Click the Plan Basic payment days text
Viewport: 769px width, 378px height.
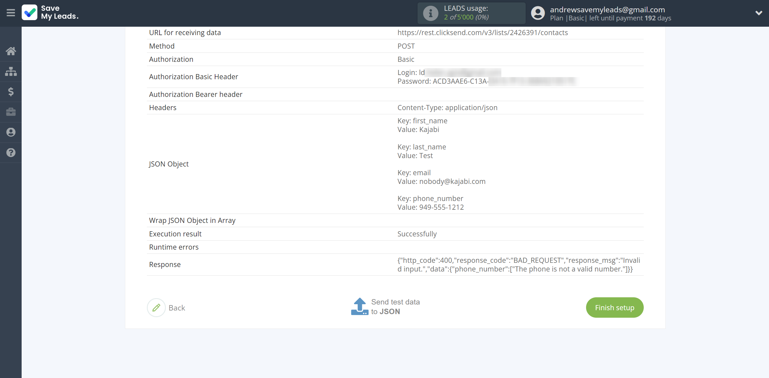pyautogui.click(x=610, y=18)
